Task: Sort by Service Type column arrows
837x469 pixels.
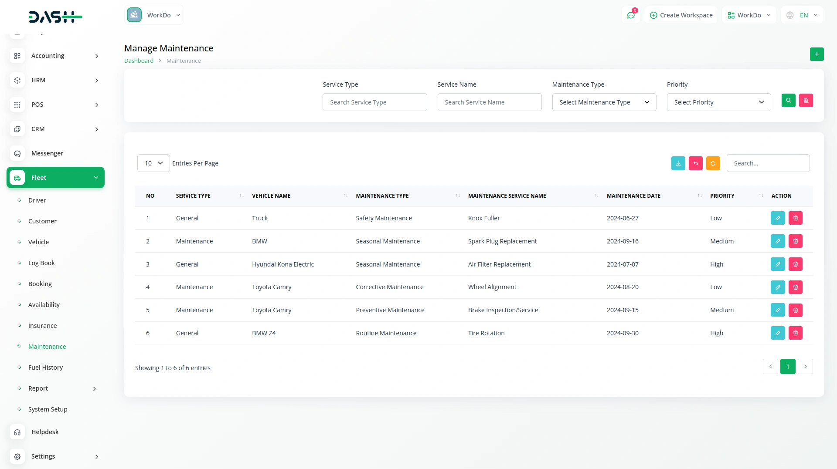Action: click(x=242, y=196)
